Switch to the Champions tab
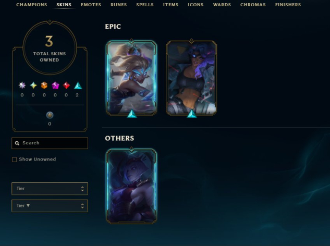 tap(32, 5)
